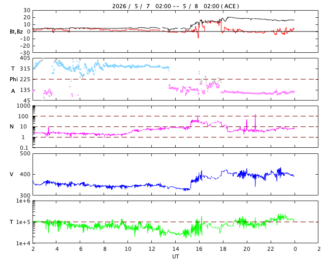Click the '405' tick on Phi axis

[x=25, y=58]
